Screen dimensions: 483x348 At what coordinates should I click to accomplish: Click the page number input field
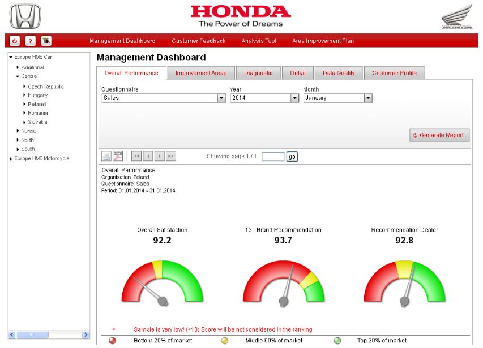coord(273,157)
